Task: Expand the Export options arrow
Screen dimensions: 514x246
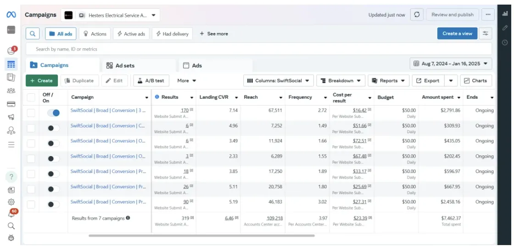Action: click(451, 81)
